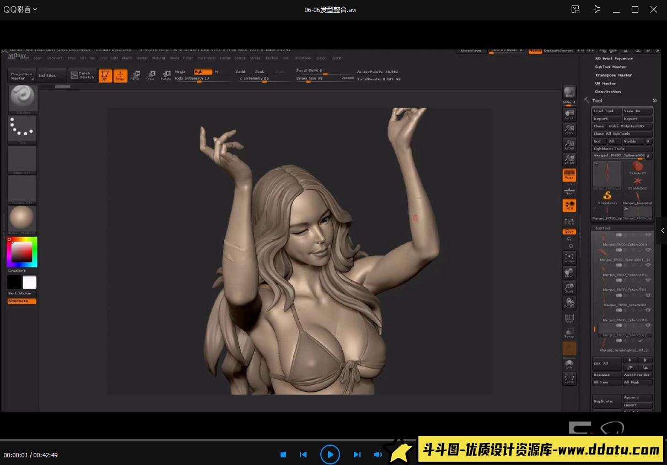This screenshot has width=667, height=465.
Task: Click the Tool palette refresh icon
Action: tap(655, 101)
